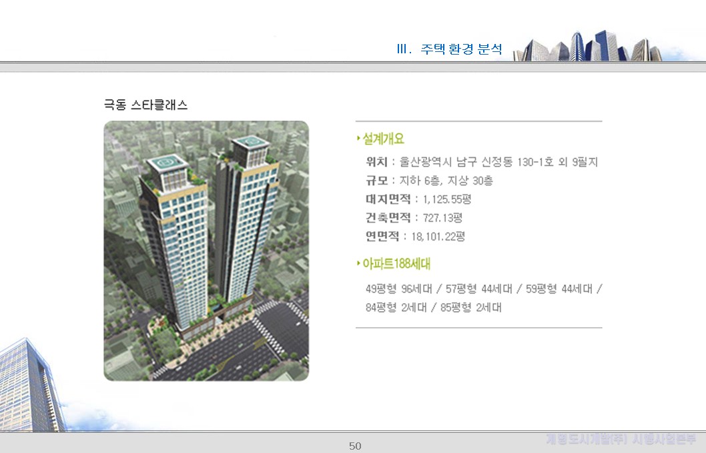Click the 84평형 2세대 / 85평형 2세대 line
Viewport: 706px width, 453px height.
pyautogui.click(x=433, y=308)
